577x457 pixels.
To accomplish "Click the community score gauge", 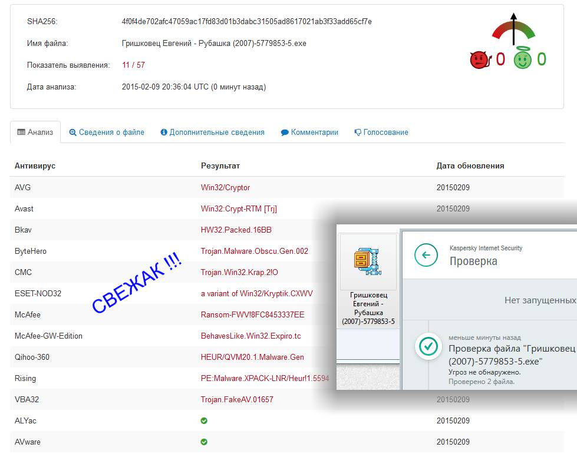I will tap(514, 29).
